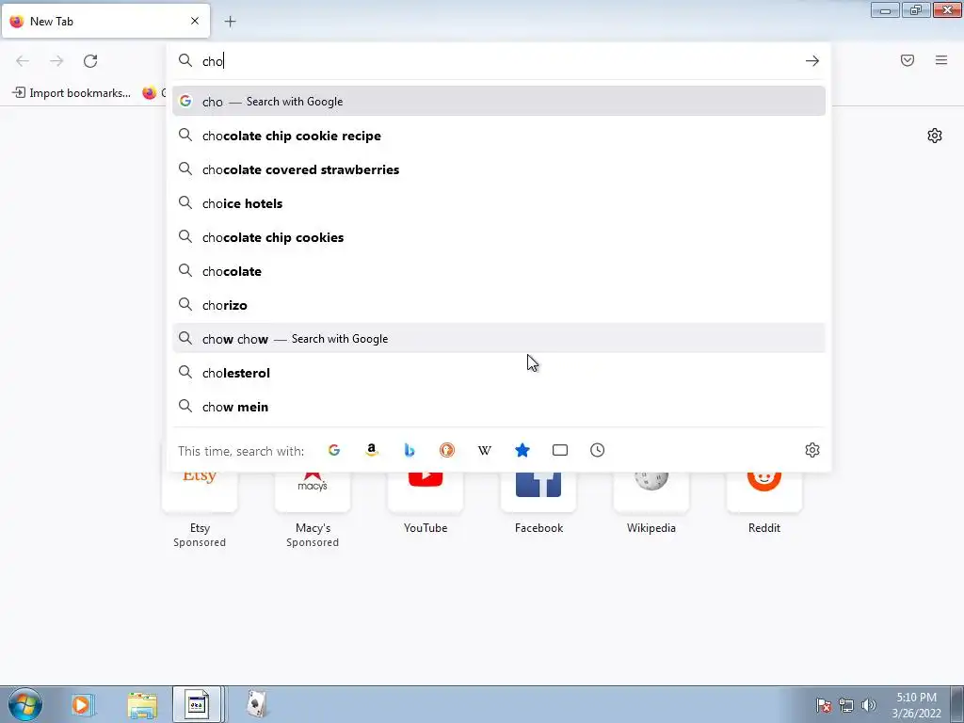
Task: Select the New Tab tab
Action: click(105, 21)
